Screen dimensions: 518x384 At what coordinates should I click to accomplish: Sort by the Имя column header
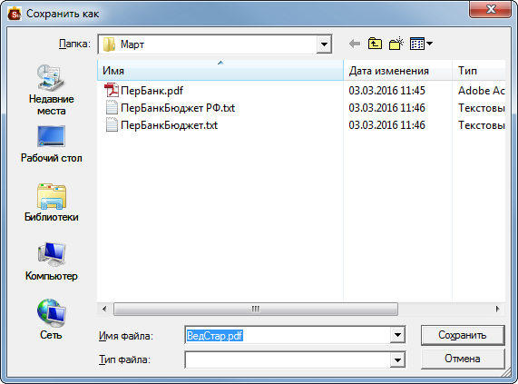[x=220, y=71]
